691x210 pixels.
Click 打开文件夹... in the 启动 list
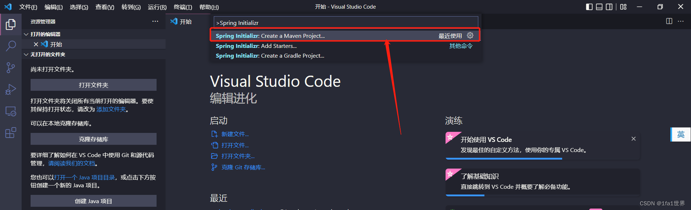pos(238,156)
